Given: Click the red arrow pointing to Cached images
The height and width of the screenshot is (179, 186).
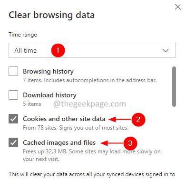Looking at the screenshot, I should (112, 143).
